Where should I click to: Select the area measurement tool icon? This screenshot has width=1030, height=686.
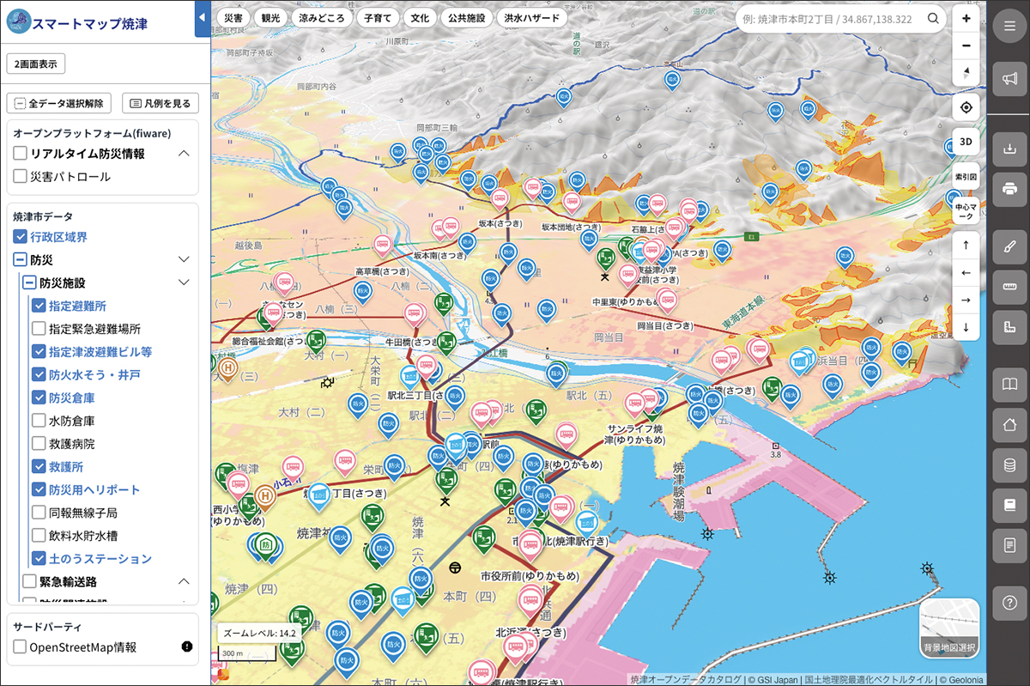pyautogui.click(x=1009, y=326)
